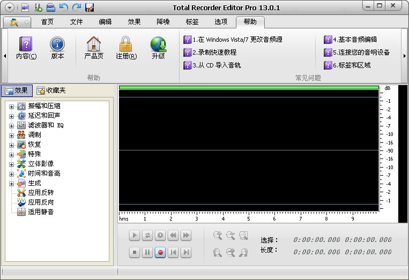Expand the 延迟和回声 tree node
Image resolution: width=409 pixels, height=280 pixels.
(11, 116)
